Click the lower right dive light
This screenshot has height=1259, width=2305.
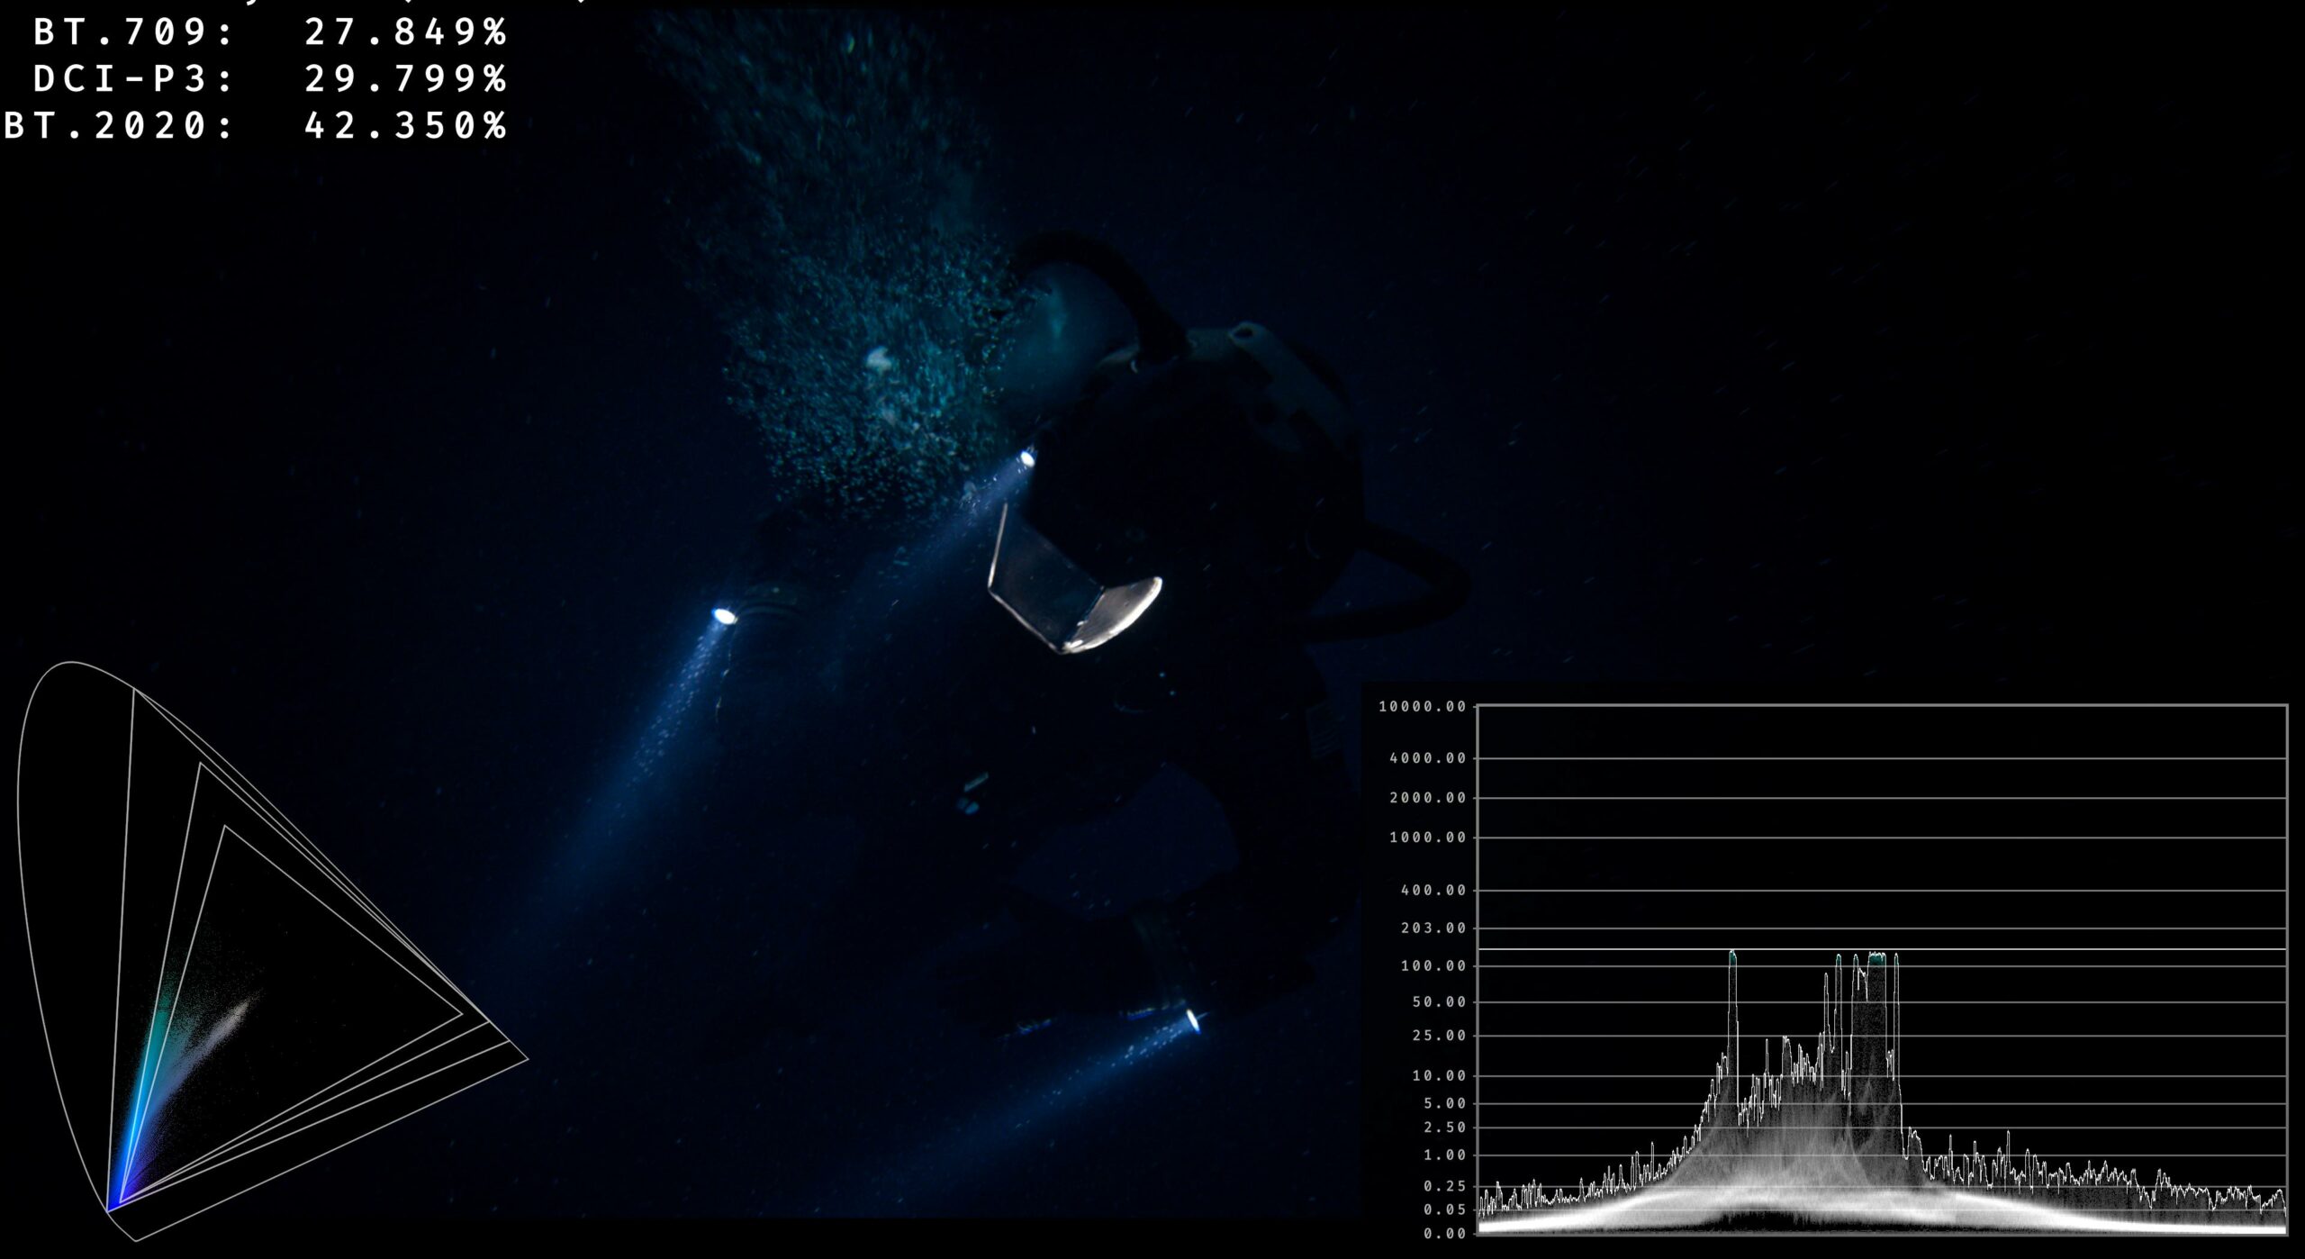[1193, 1020]
